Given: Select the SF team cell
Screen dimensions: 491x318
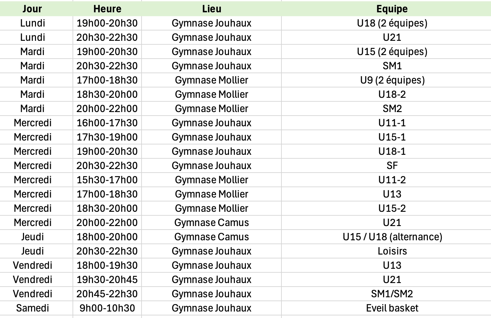Looking at the screenshot, I should (392, 165).
